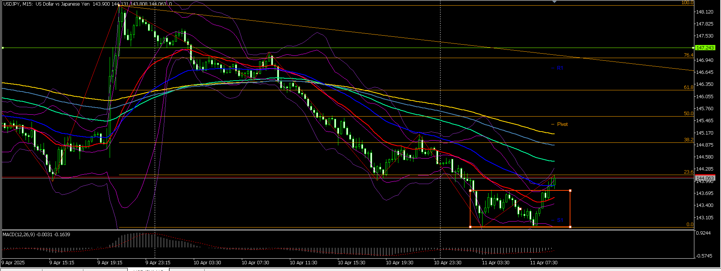Select the rectangle's top-right corner handle

[x=570, y=191]
